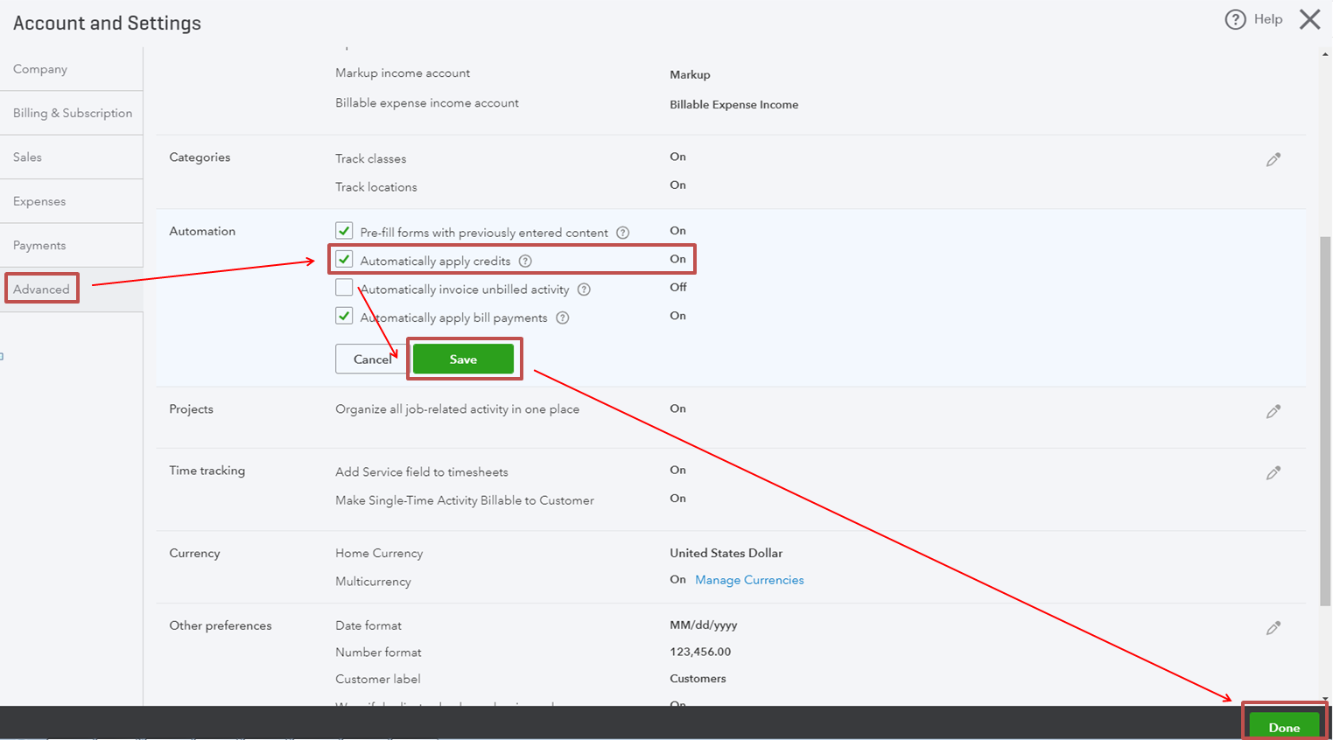The width and height of the screenshot is (1333, 740).
Task: Edit Other preferences pencil icon
Action: click(x=1273, y=628)
